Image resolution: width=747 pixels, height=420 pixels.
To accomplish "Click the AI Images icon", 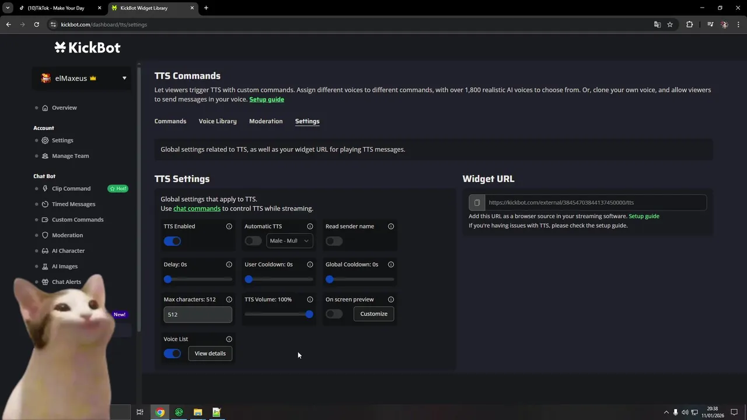I will pyautogui.click(x=45, y=267).
